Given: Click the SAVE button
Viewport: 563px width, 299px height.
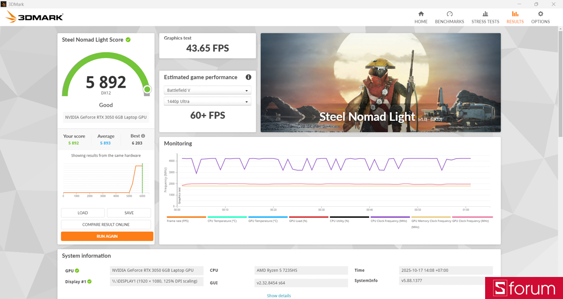Looking at the screenshot, I should [x=129, y=213].
